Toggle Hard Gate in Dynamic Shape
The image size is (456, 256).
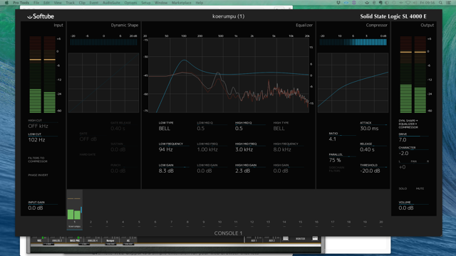pos(88,154)
